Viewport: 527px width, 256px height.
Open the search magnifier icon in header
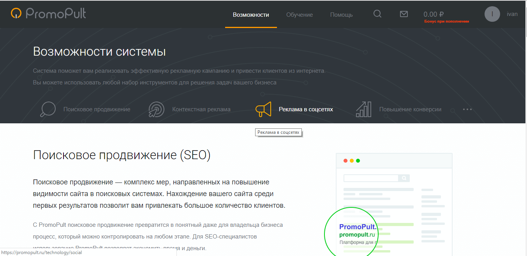coord(377,14)
